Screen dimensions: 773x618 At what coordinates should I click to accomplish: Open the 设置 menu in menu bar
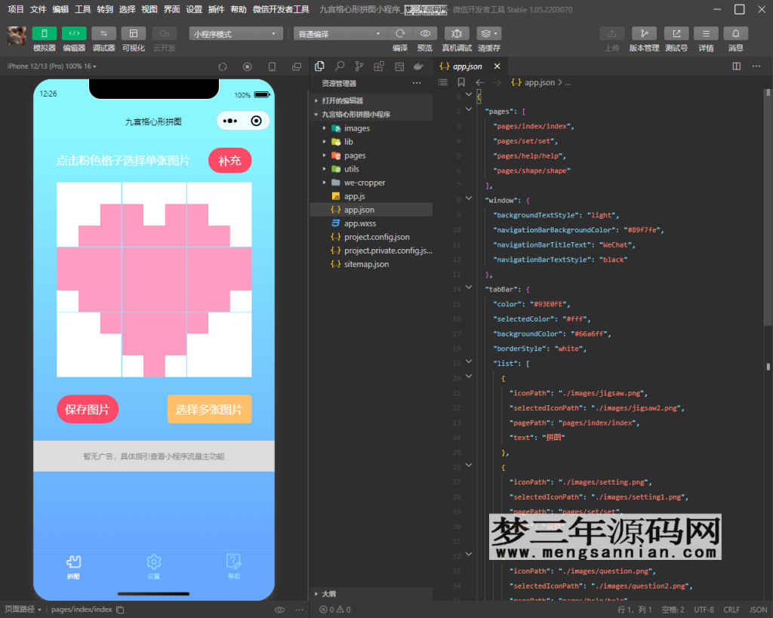coord(194,9)
